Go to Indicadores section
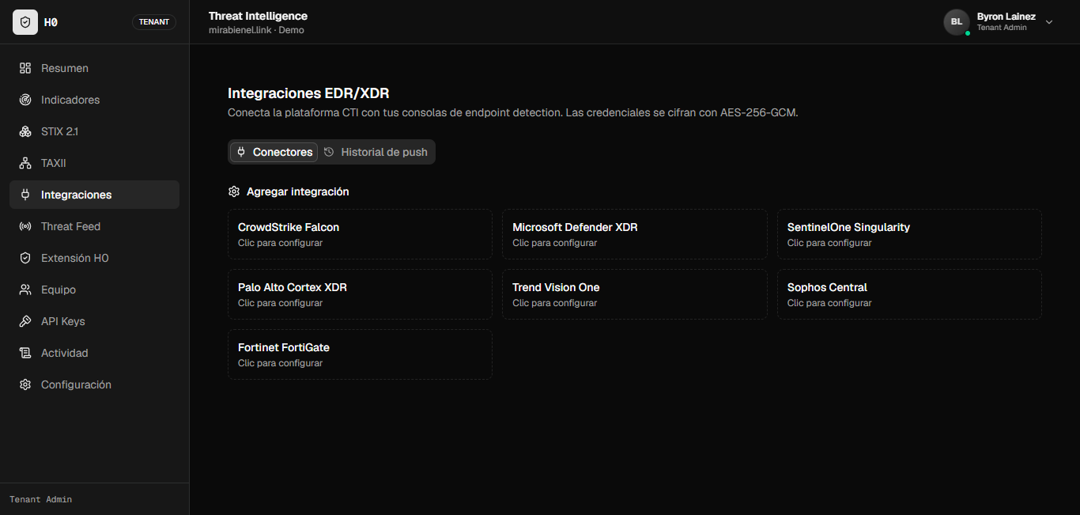The width and height of the screenshot is (1080, 515). click(x=94, y=100)
